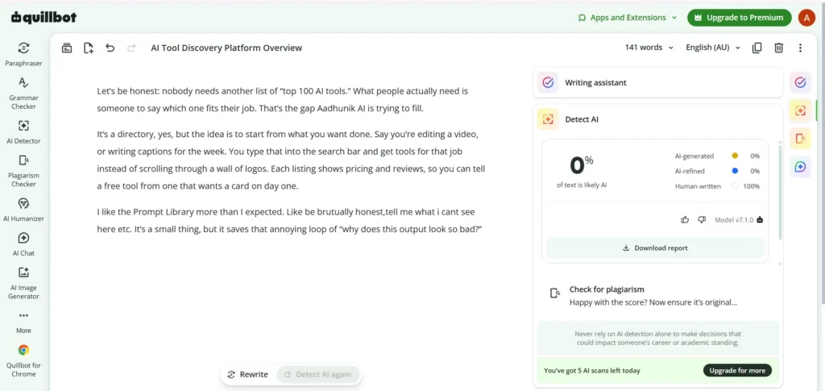The image size is (825, 391).
Task: Click the 0% likely AI score
Action: point(582,166)
